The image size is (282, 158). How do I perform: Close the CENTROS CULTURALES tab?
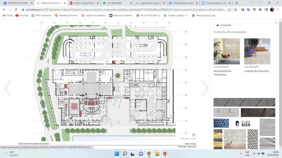[x=32, y=3]
